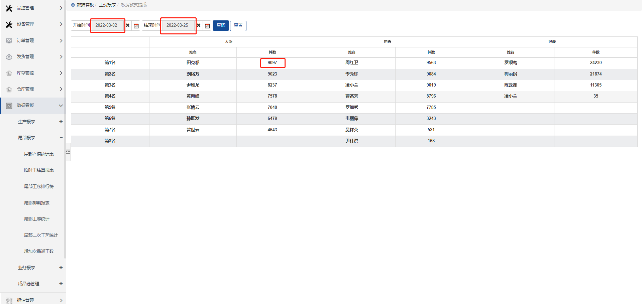
Task: Click the 数据看板 chart icon
Action: (x=9, y=106)
